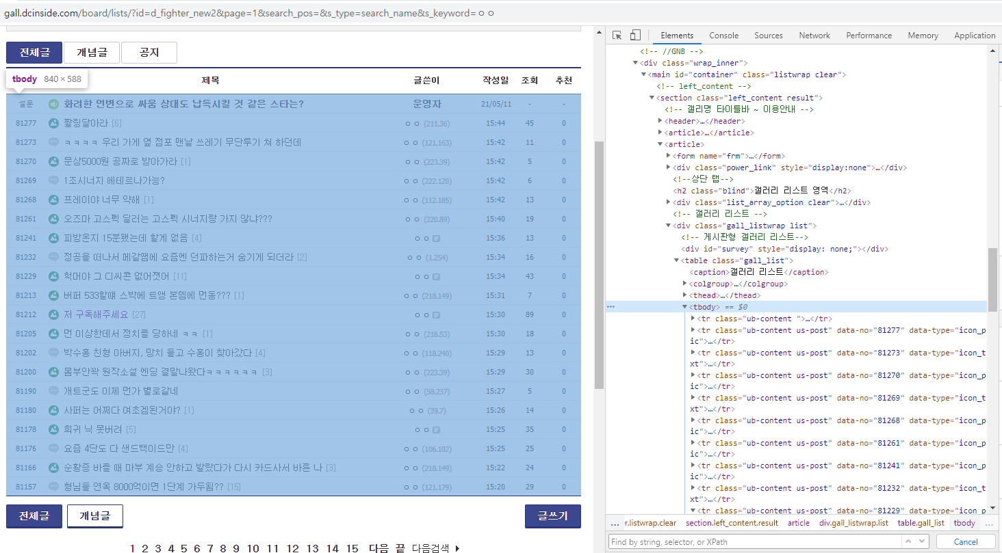Open the Memory tab
The image size is (1002, 553).
coord(923,36)
